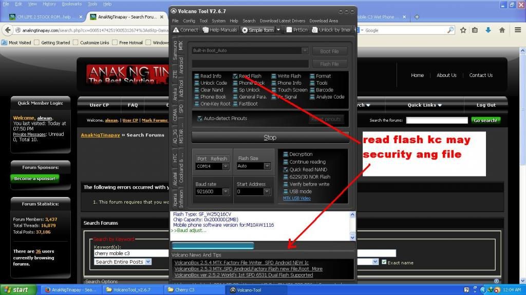Disable the Quick Read NAND checkbox
Screen dimensions: 526x295
286,169
